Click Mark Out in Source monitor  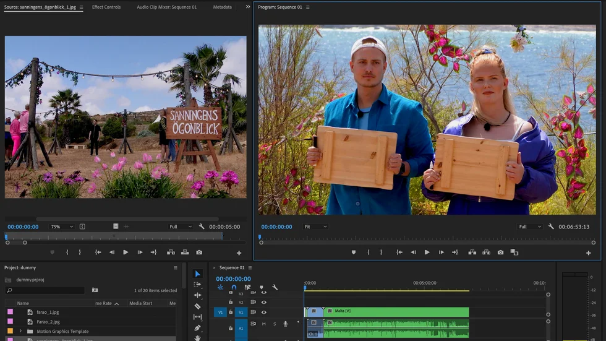point(80,253)
